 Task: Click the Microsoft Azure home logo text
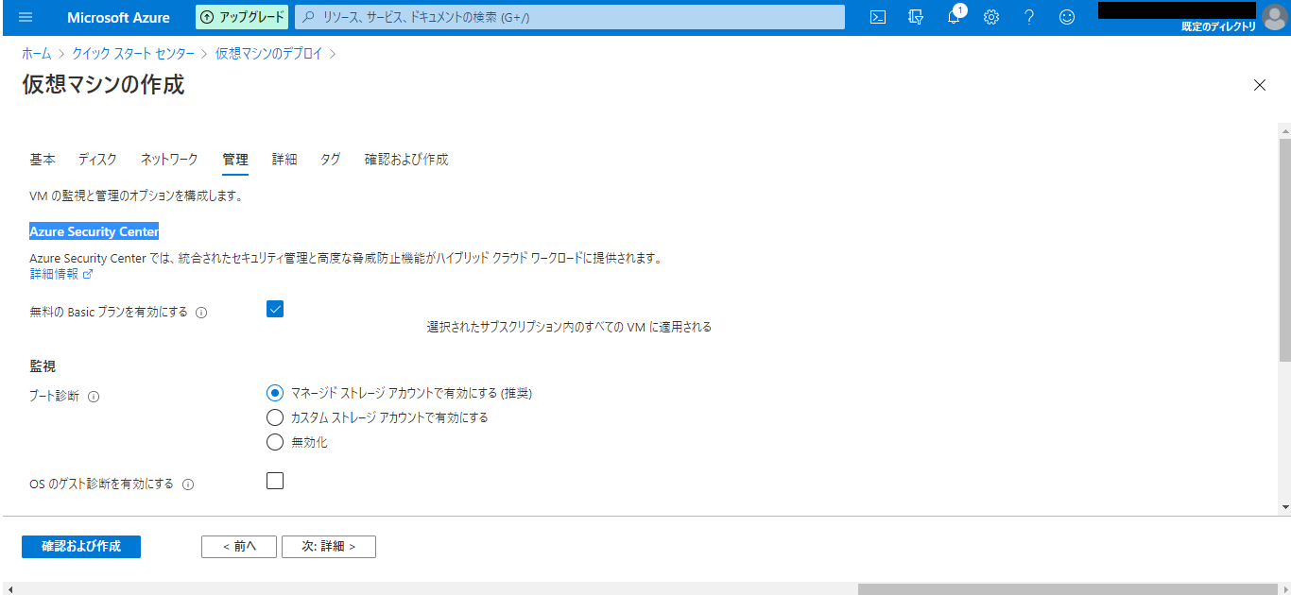point(119,17)
